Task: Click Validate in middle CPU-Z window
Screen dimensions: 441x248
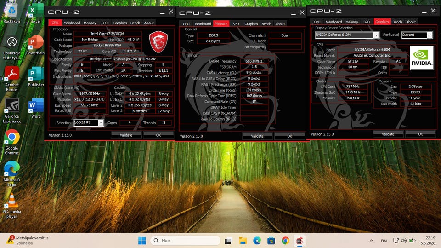Action: (x=257, y=136)
